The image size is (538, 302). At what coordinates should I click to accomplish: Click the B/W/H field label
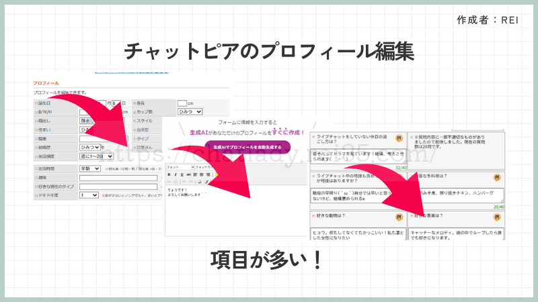point(45,112)
